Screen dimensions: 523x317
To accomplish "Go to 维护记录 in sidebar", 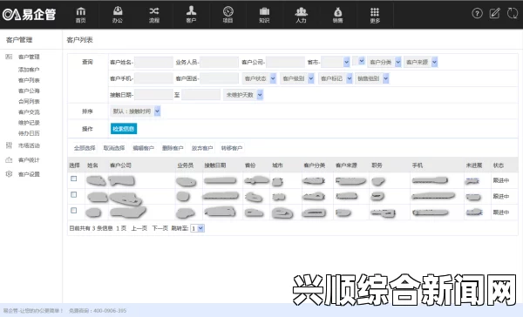I will (x=29, y=123).
